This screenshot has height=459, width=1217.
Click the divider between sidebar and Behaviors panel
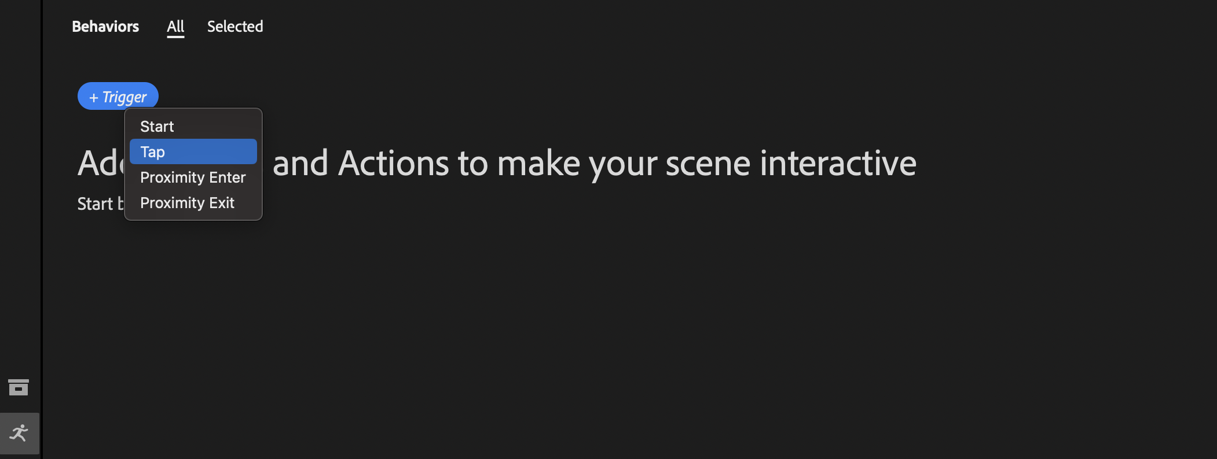(x=42, y=231)
